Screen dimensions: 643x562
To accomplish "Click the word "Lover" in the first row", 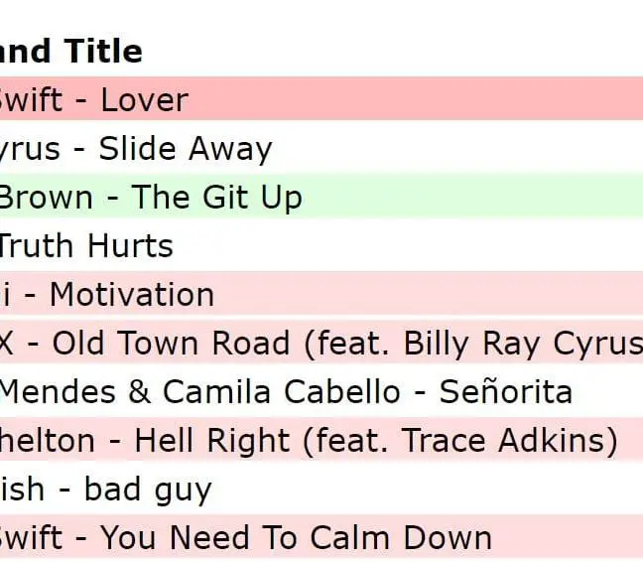I will [144, 99].
